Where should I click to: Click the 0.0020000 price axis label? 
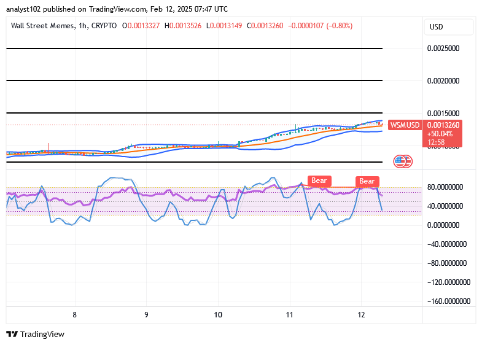(443, 81)
